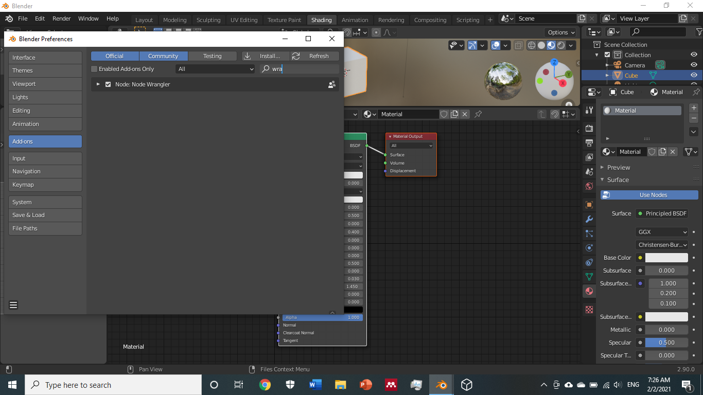Toggle the Node Wrangler add-on checkbox
The width and height of the screenshot is (703, 395).
pyautogui.click(x=108, y=84)
